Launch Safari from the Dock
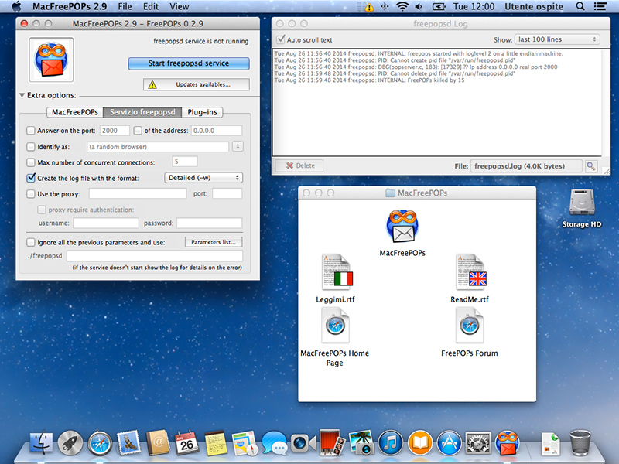This screenshot has width=619, height=464. coord(100,443)
